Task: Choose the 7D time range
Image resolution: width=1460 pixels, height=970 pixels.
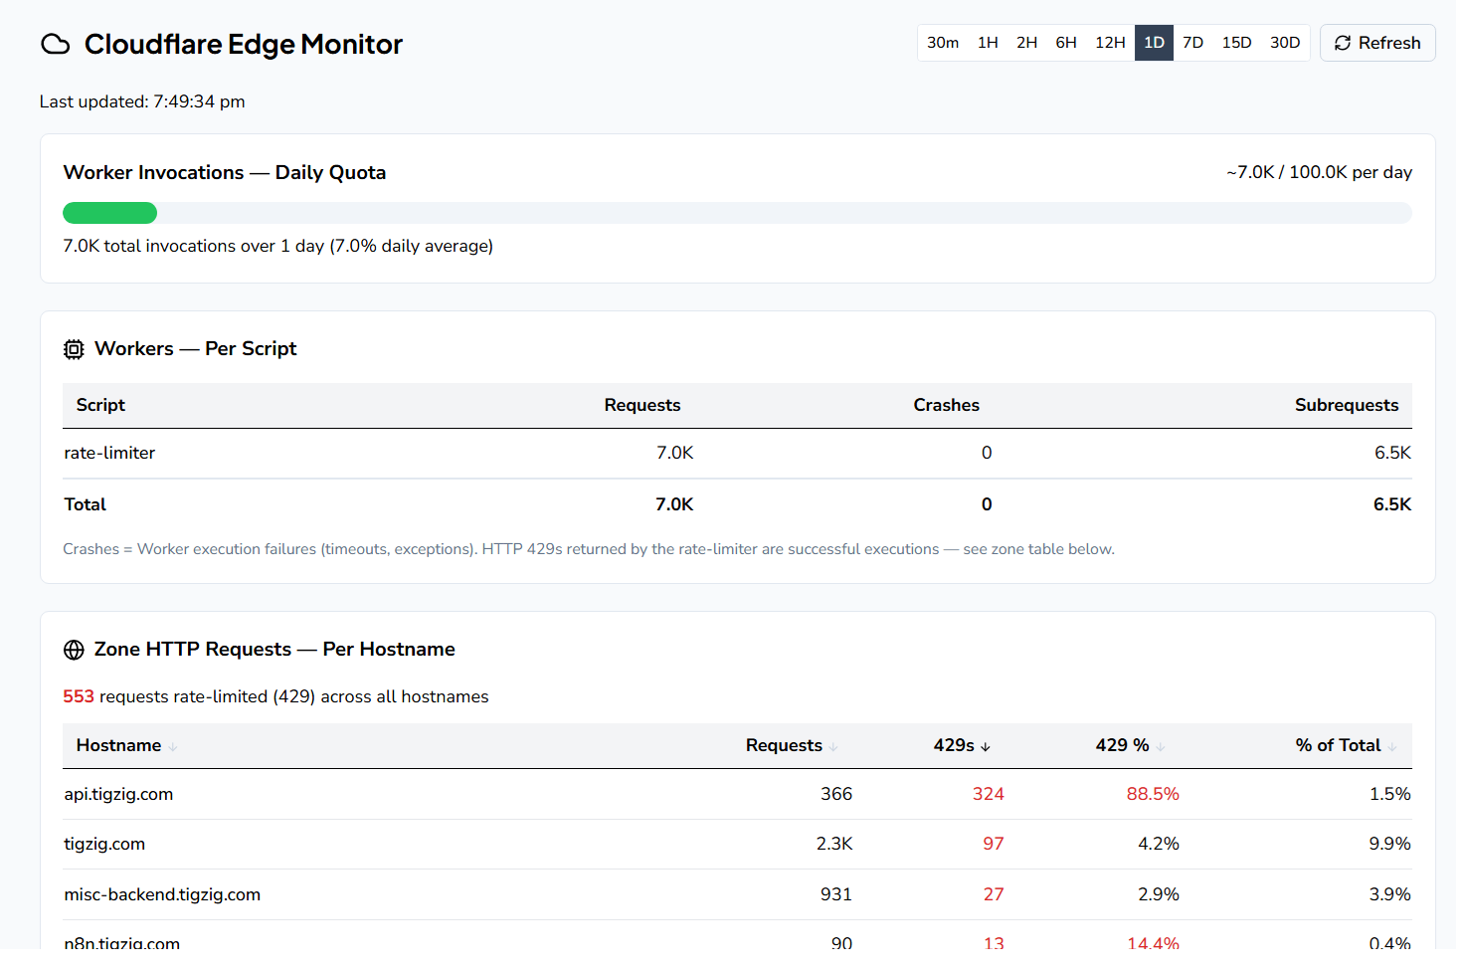Action: tap(1193, 43)
